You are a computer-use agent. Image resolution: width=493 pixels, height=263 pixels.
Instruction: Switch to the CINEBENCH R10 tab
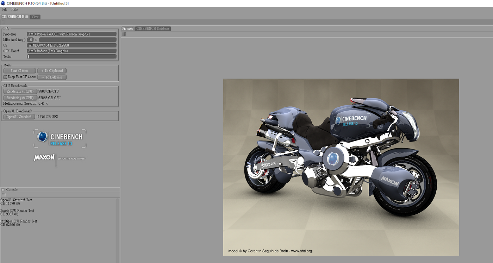[x=15, y=17]
